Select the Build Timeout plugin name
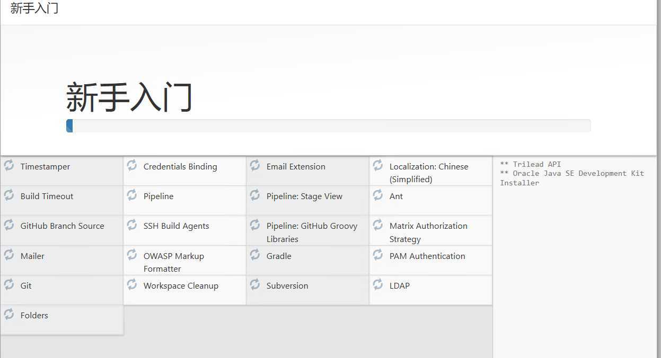 (47, 196)
